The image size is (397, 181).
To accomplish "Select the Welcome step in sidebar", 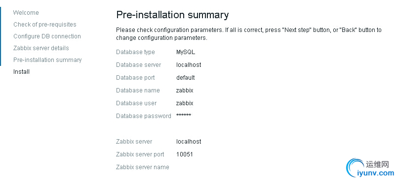I will (26, 13).
